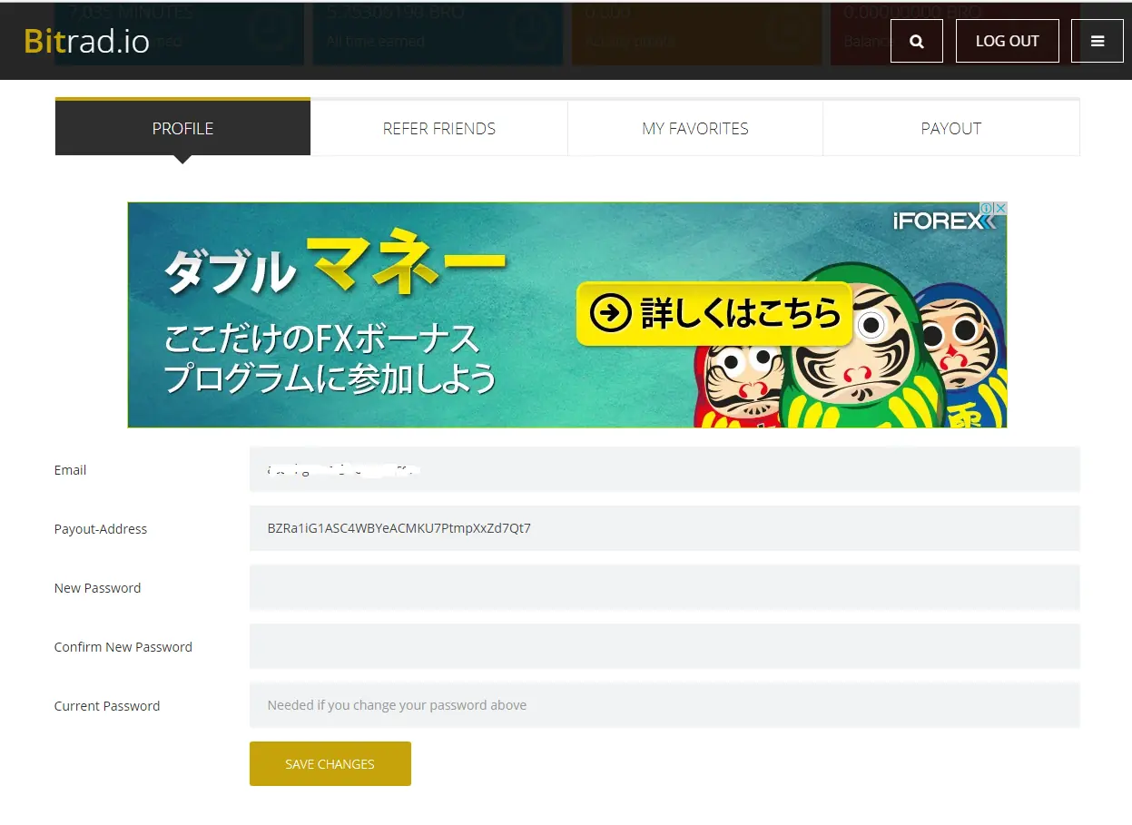Click the LOG OUT button
1132x825 pixels.
(1007, 41)
